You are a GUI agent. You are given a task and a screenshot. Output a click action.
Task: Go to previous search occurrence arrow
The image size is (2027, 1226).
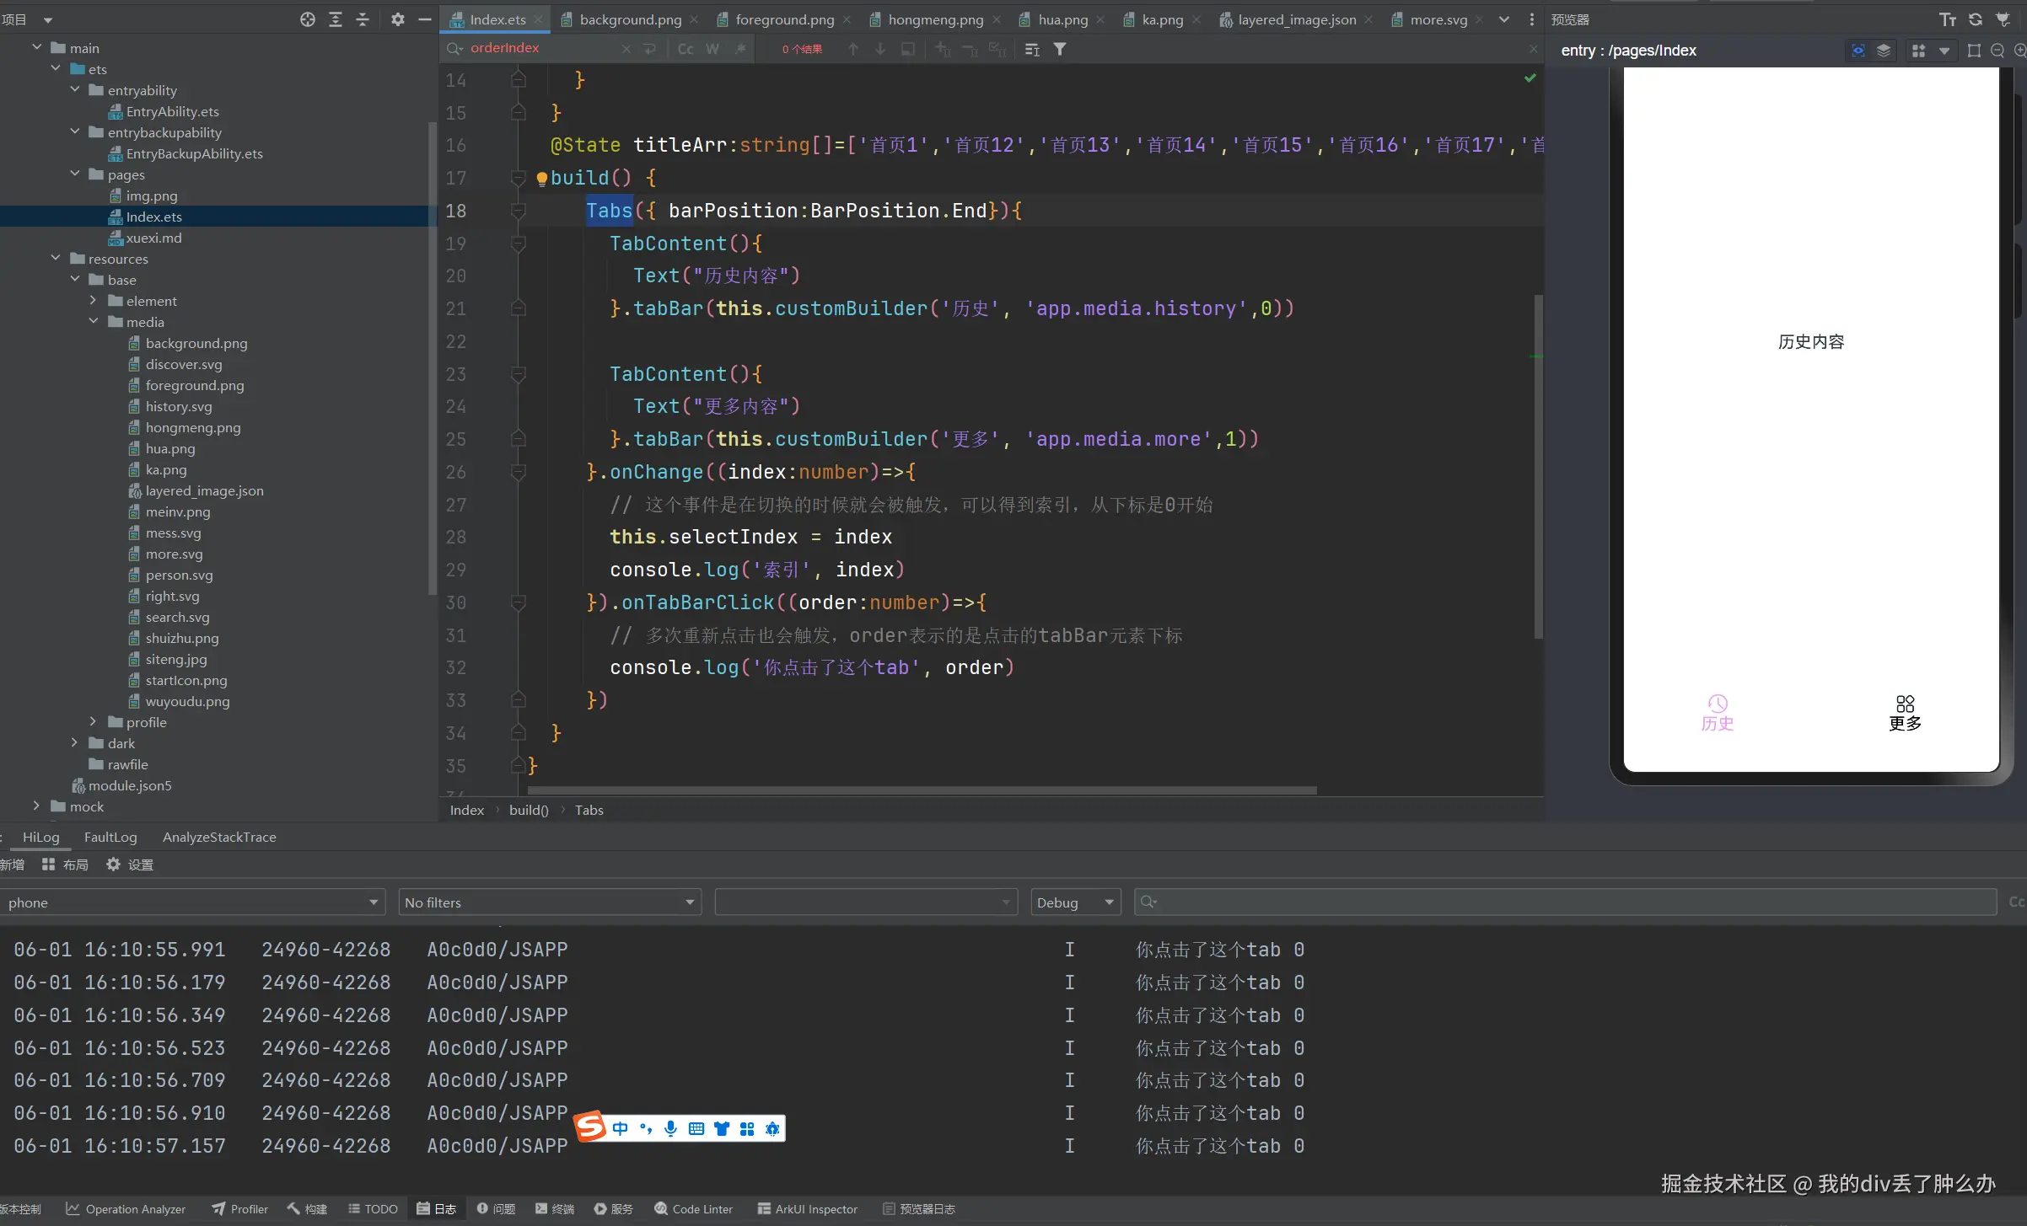[x=853, y=49]
